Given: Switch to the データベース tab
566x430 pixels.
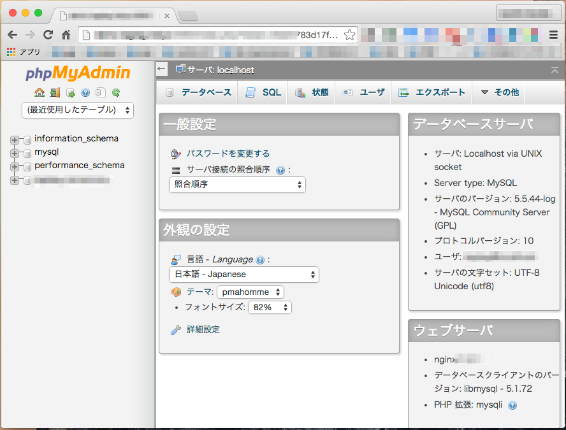Looking at the screenshot, I should (198, 93).
